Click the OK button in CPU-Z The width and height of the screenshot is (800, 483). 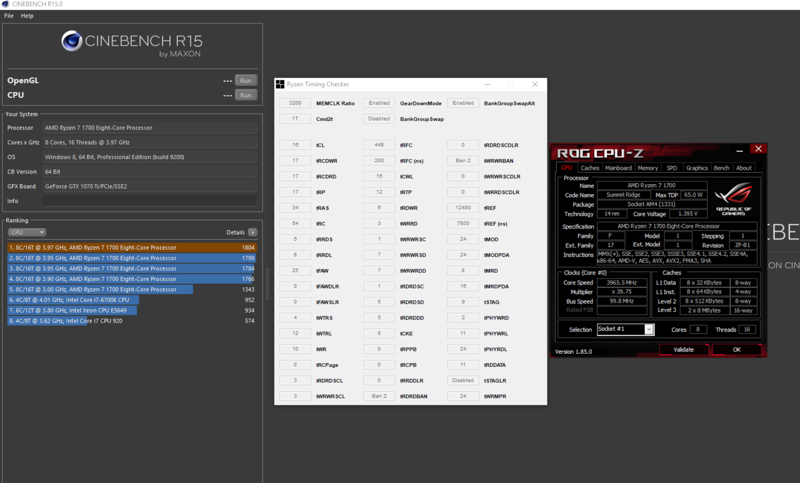point(736,349)
